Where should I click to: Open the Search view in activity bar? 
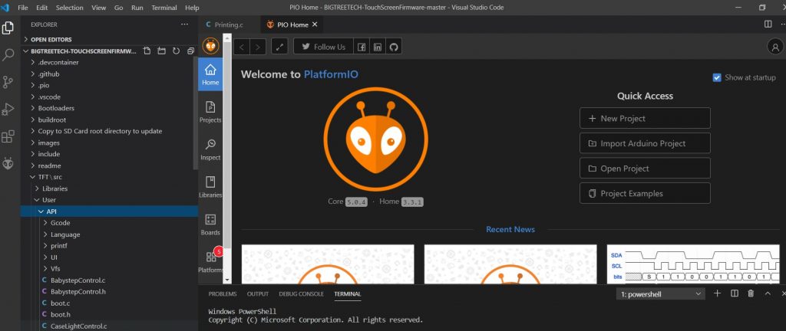click(8, 55)
